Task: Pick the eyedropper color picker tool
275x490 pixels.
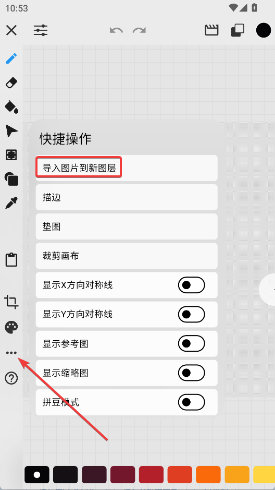Action: [x=11, y=203]
